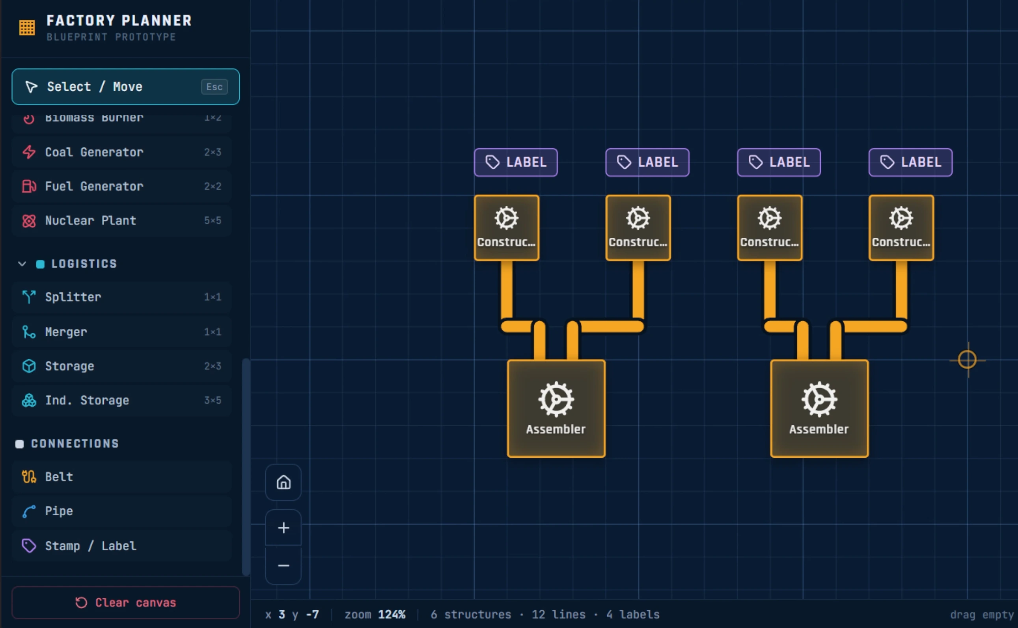Screen dimensions: 1018x628
Task: Click the left Assembler structure
Action: coord(556,409)
